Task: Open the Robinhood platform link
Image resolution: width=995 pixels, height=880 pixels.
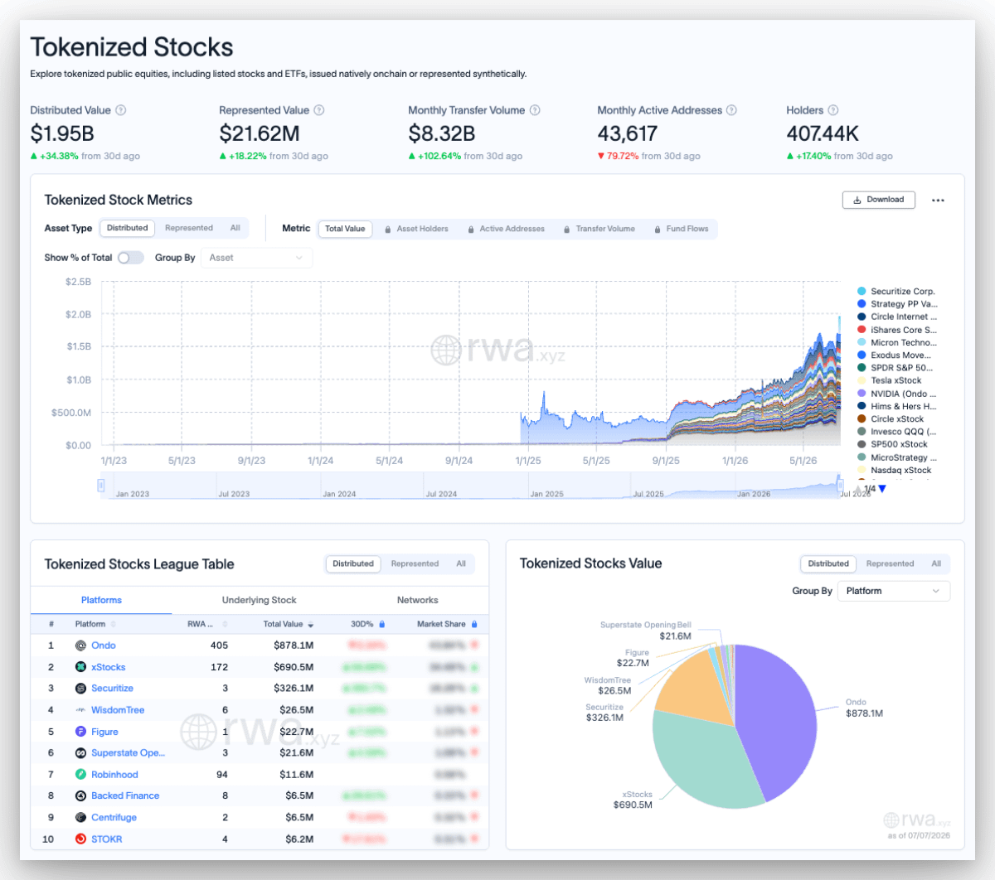Action: (114, 775)
